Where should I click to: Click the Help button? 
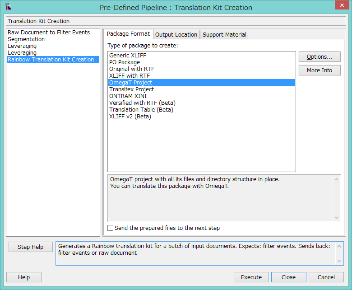[24, 277]
